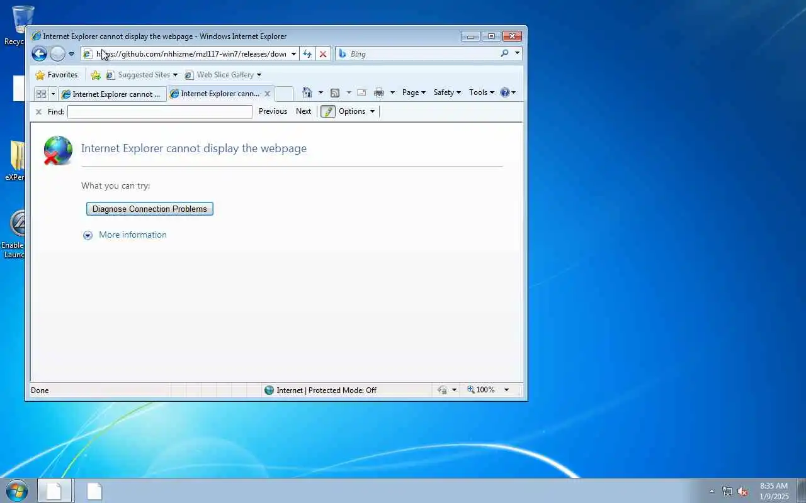Image resolution: width=806 pixels, height=503 pixels.
Task: Click the Print icon
Action: [379, 92]
